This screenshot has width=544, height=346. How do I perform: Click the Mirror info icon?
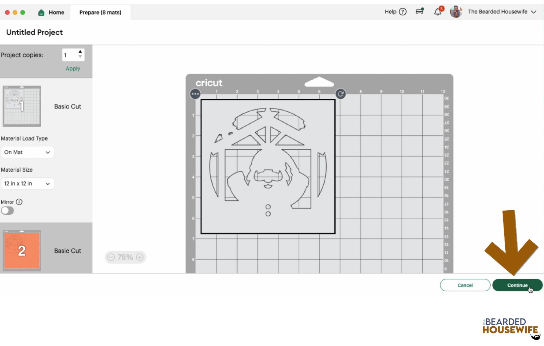coord(19,202)
